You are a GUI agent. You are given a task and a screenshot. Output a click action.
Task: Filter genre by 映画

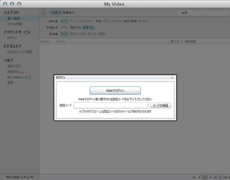(x=98, y=21)
